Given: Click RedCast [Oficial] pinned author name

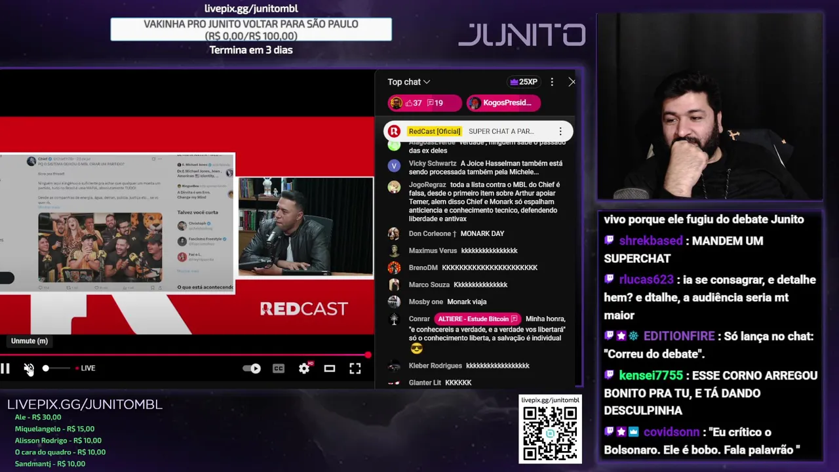Looking at the screenshot, I should point(434,131).
